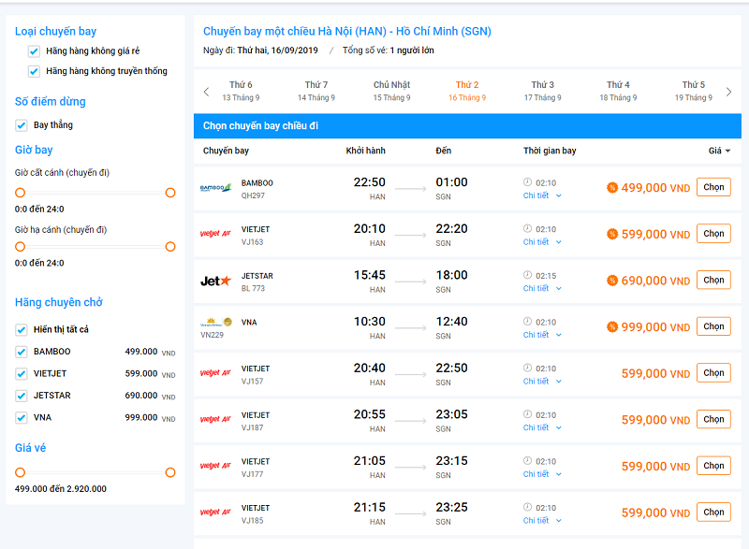This screenshot has height=549, width=749.
Task: Click the Vietjet Air logo on flight VJ163
Action: [x=215, y=234]
